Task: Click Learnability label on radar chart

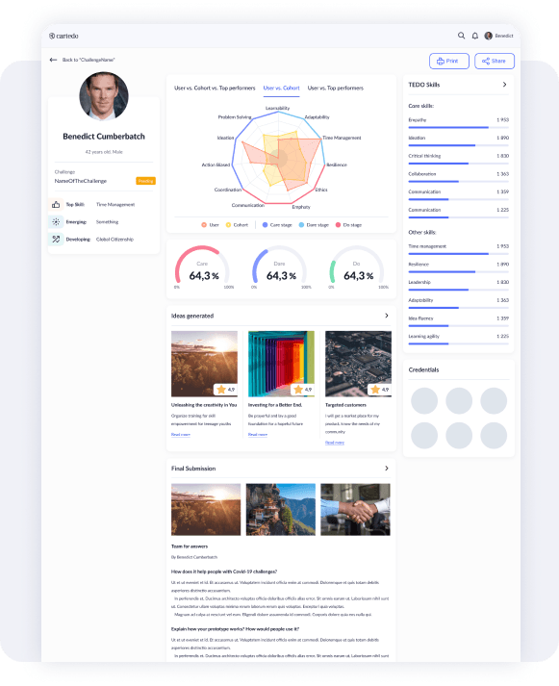Action: tap(278, 108)
